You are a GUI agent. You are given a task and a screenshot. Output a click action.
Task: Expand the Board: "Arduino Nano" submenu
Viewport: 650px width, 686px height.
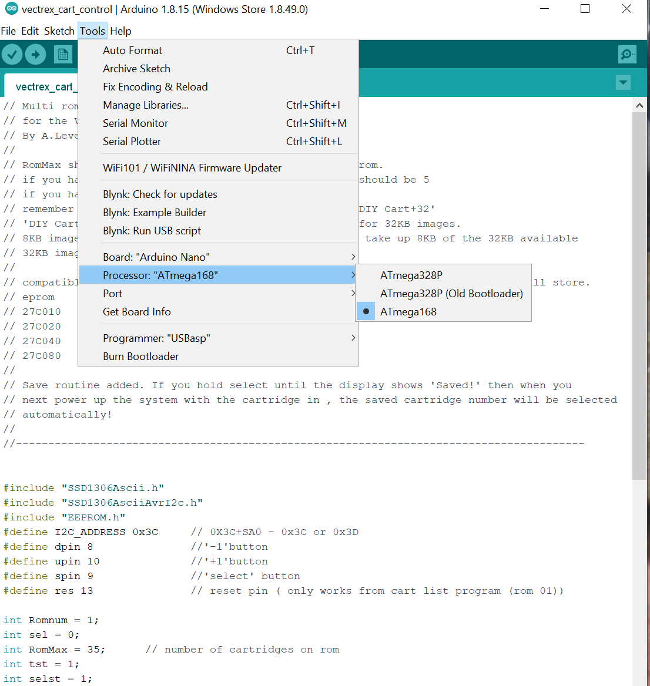(x=219, y=257)
